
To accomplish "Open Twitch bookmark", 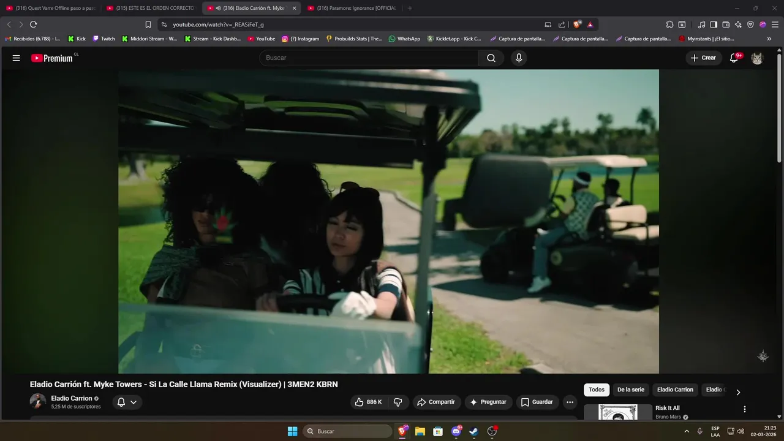I will [104, 39].
